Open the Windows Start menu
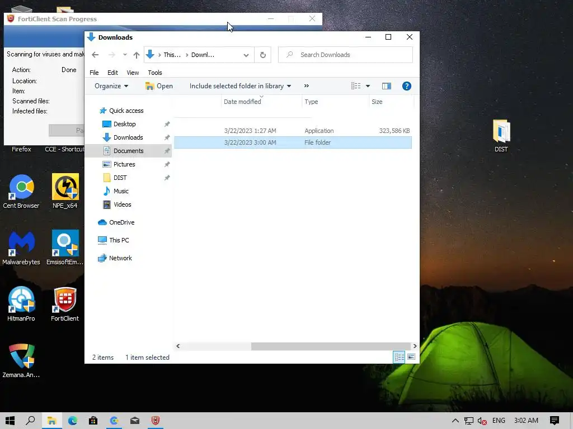The height and width of the screenshot is (429, 573). [x=10, y=421]
